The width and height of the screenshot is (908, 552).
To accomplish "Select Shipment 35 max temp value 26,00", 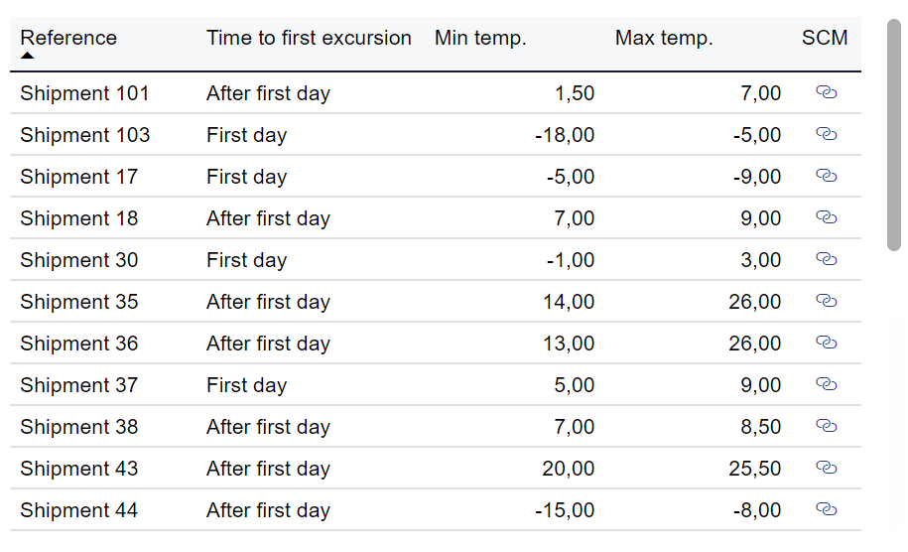I will tap(754, 302).
